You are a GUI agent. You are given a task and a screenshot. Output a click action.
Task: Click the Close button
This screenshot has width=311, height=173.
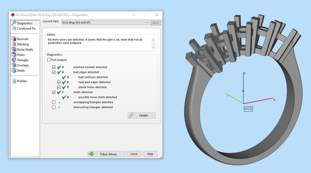pos(134,154)
